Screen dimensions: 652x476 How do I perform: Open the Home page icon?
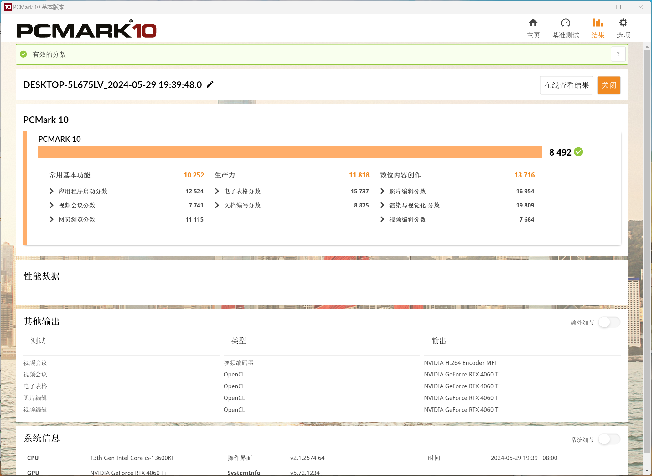coord(533,23)
